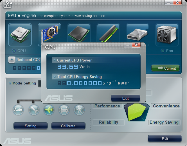
Task: Select the car medium power saving mode
Action: 64,110
